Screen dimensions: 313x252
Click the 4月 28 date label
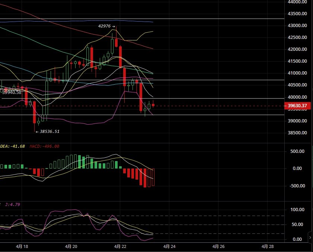(x=268, y=246)
